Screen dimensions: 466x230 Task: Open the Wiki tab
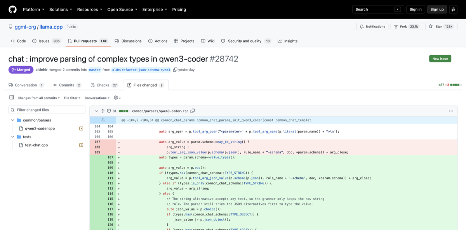pos(208,41)
